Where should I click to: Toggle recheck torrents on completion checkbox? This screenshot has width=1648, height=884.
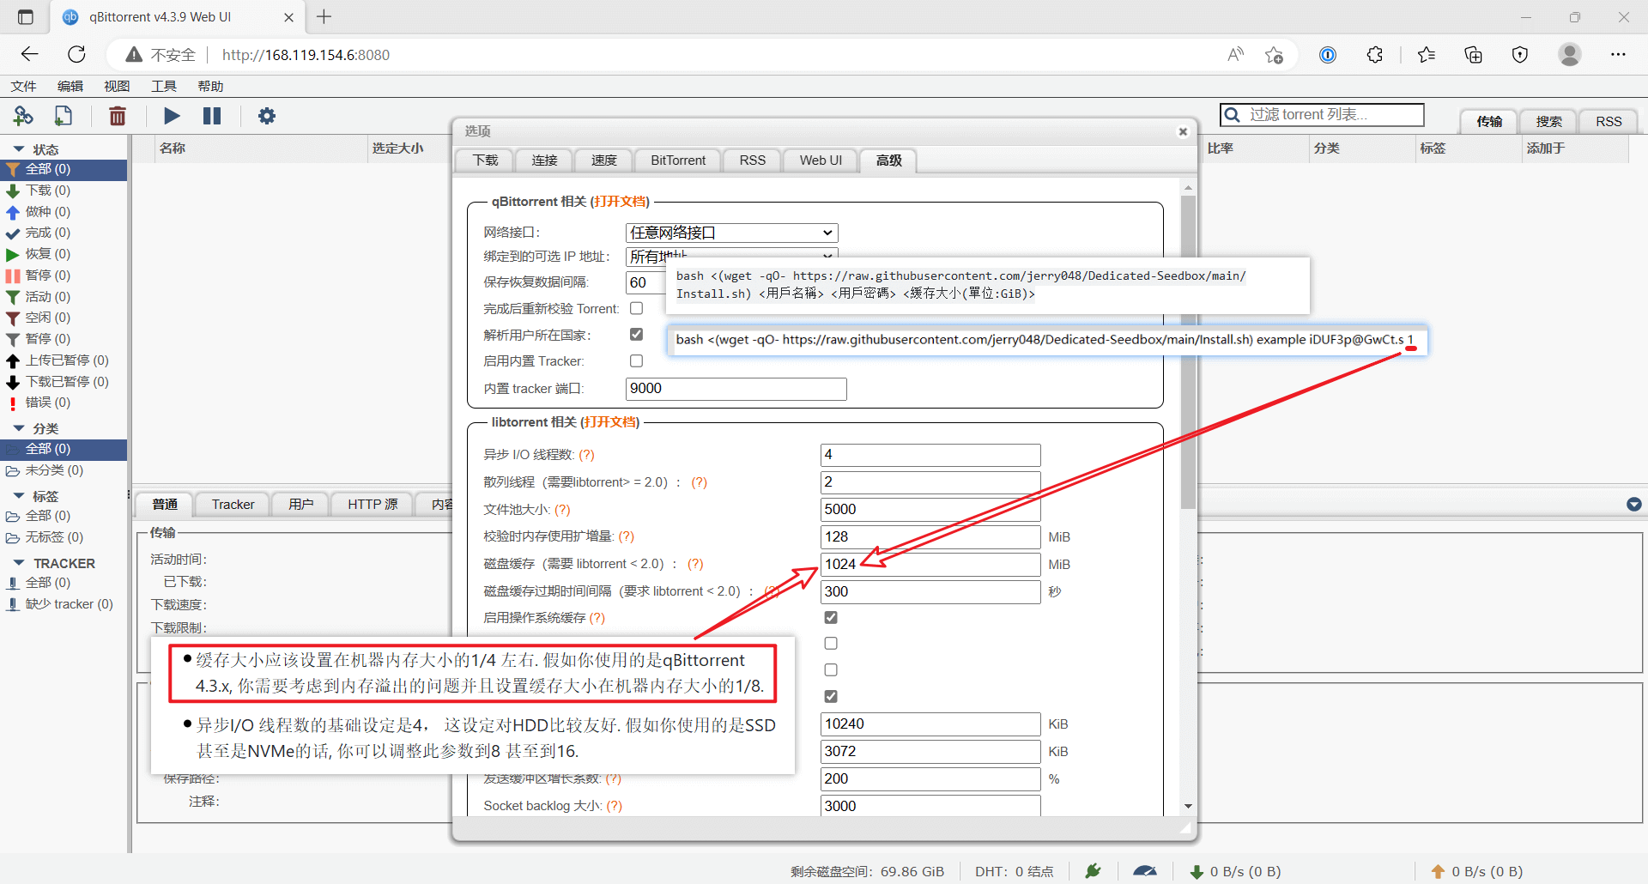click(x=636, y=308)
